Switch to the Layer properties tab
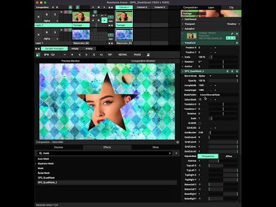The image size is (276, 207). point(211,7)
